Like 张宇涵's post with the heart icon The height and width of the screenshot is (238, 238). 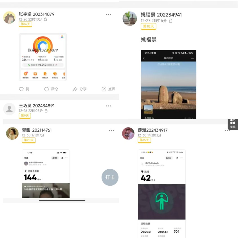pyautogui.click(x=21, y=89)
